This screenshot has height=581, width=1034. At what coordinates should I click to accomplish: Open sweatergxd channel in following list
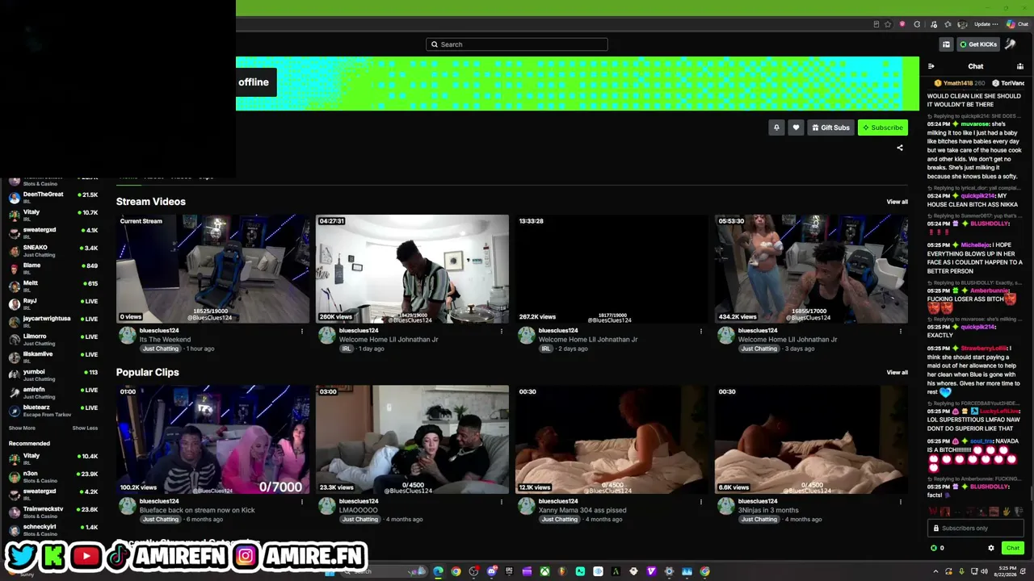53,232
